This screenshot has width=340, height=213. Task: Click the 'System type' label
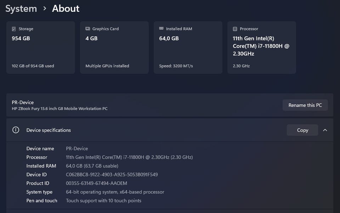pyautogui.click(x=39, y=192)
